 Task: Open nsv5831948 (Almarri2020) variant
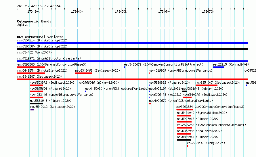203,89
